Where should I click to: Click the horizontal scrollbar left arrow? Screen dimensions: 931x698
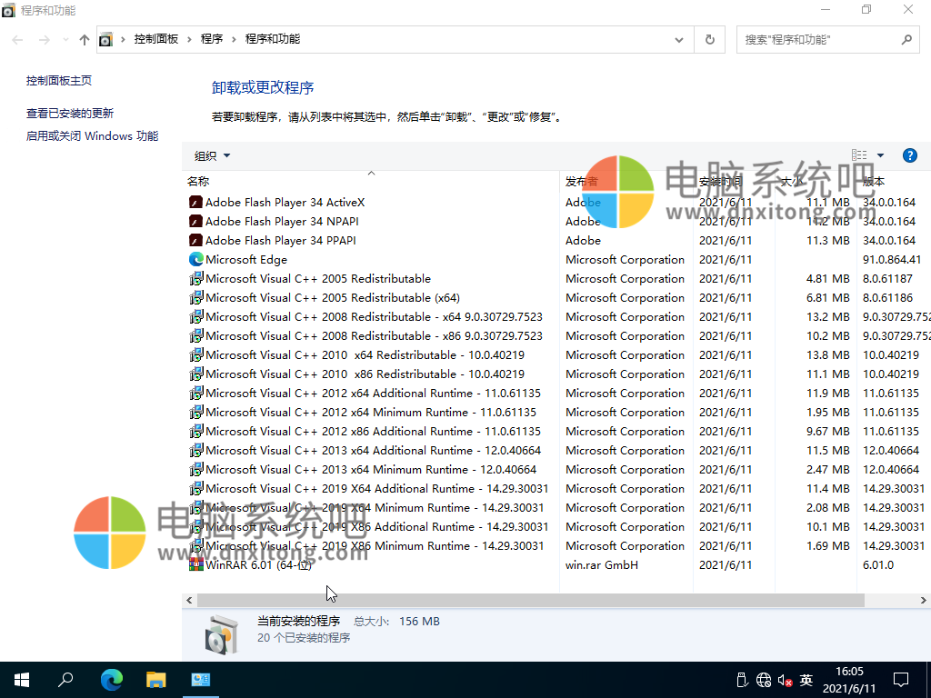tap(189, 600)
